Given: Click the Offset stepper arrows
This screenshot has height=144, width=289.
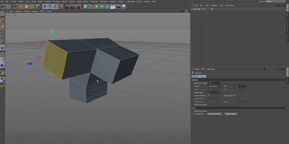Looking at the screenshot, I should point(220,86).
